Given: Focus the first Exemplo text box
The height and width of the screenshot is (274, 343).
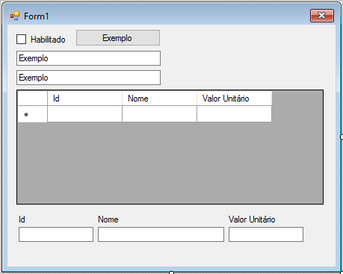Looking at the screenshot, I should tap(88, 58).
